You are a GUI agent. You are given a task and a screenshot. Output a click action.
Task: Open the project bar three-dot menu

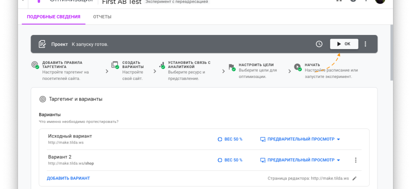365,44
